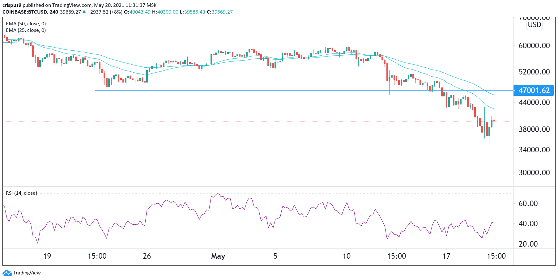
Task: Select the RSI (14, close) indicator label
Action: pos(22,193)
